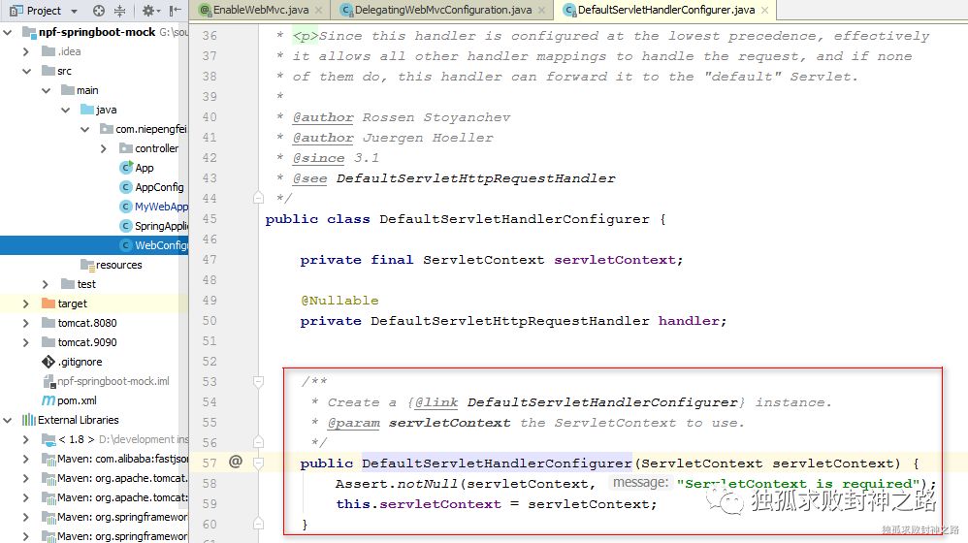Open pom.xml Maven file
968x543 pixels.
click(x=77, y=400)
